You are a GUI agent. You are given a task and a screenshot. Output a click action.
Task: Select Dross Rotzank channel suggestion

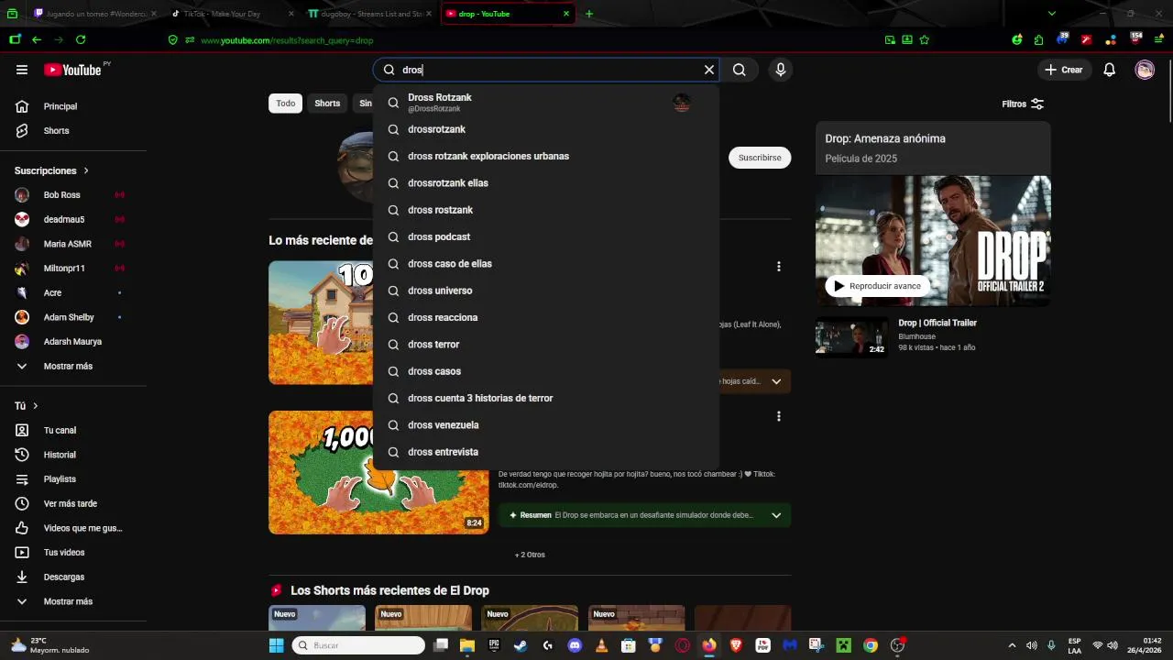pos(546,103)
